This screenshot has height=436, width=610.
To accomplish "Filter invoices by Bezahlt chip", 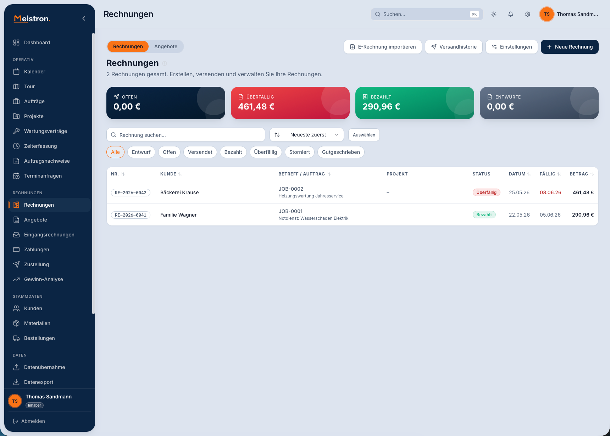I will point(233,152).
